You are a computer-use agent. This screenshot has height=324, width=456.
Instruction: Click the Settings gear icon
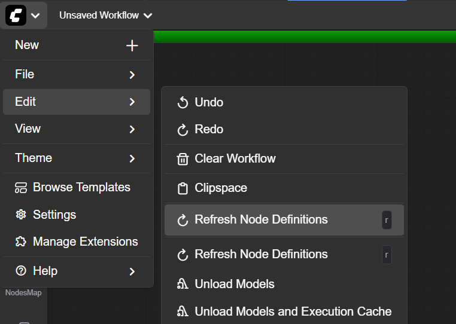tap(21, 215)
